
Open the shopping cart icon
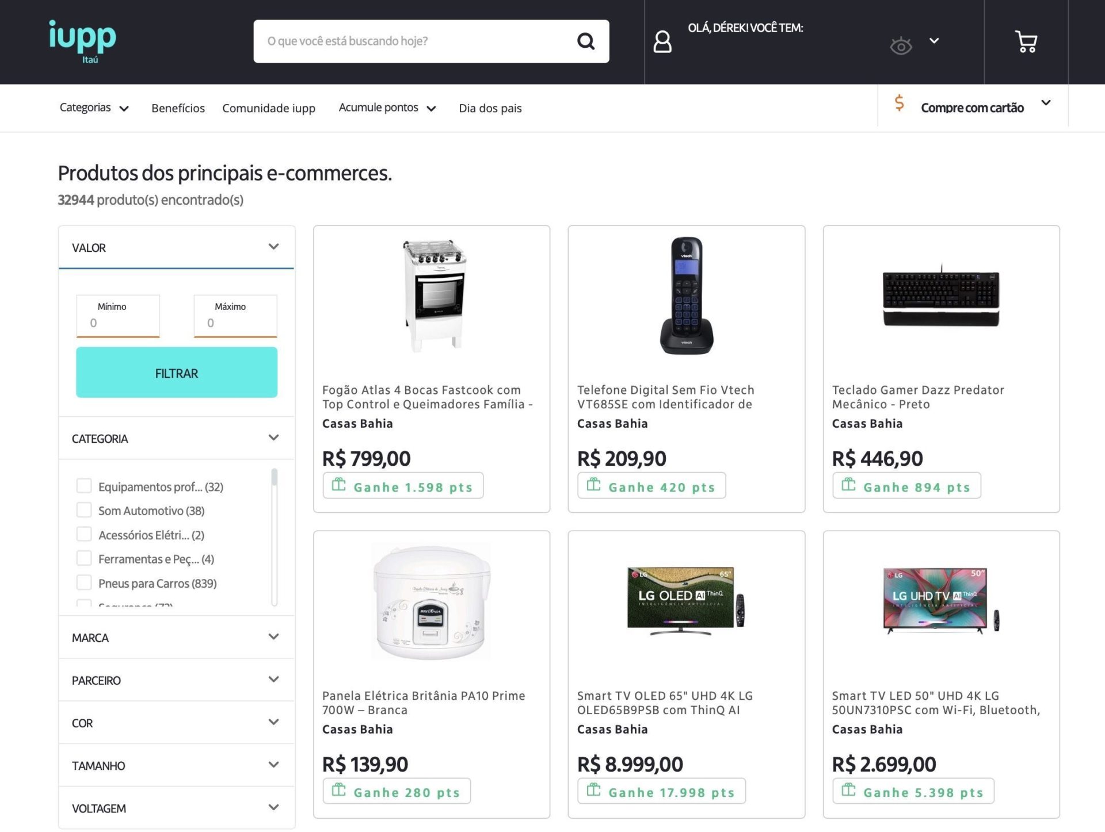tap(1026, 41)
